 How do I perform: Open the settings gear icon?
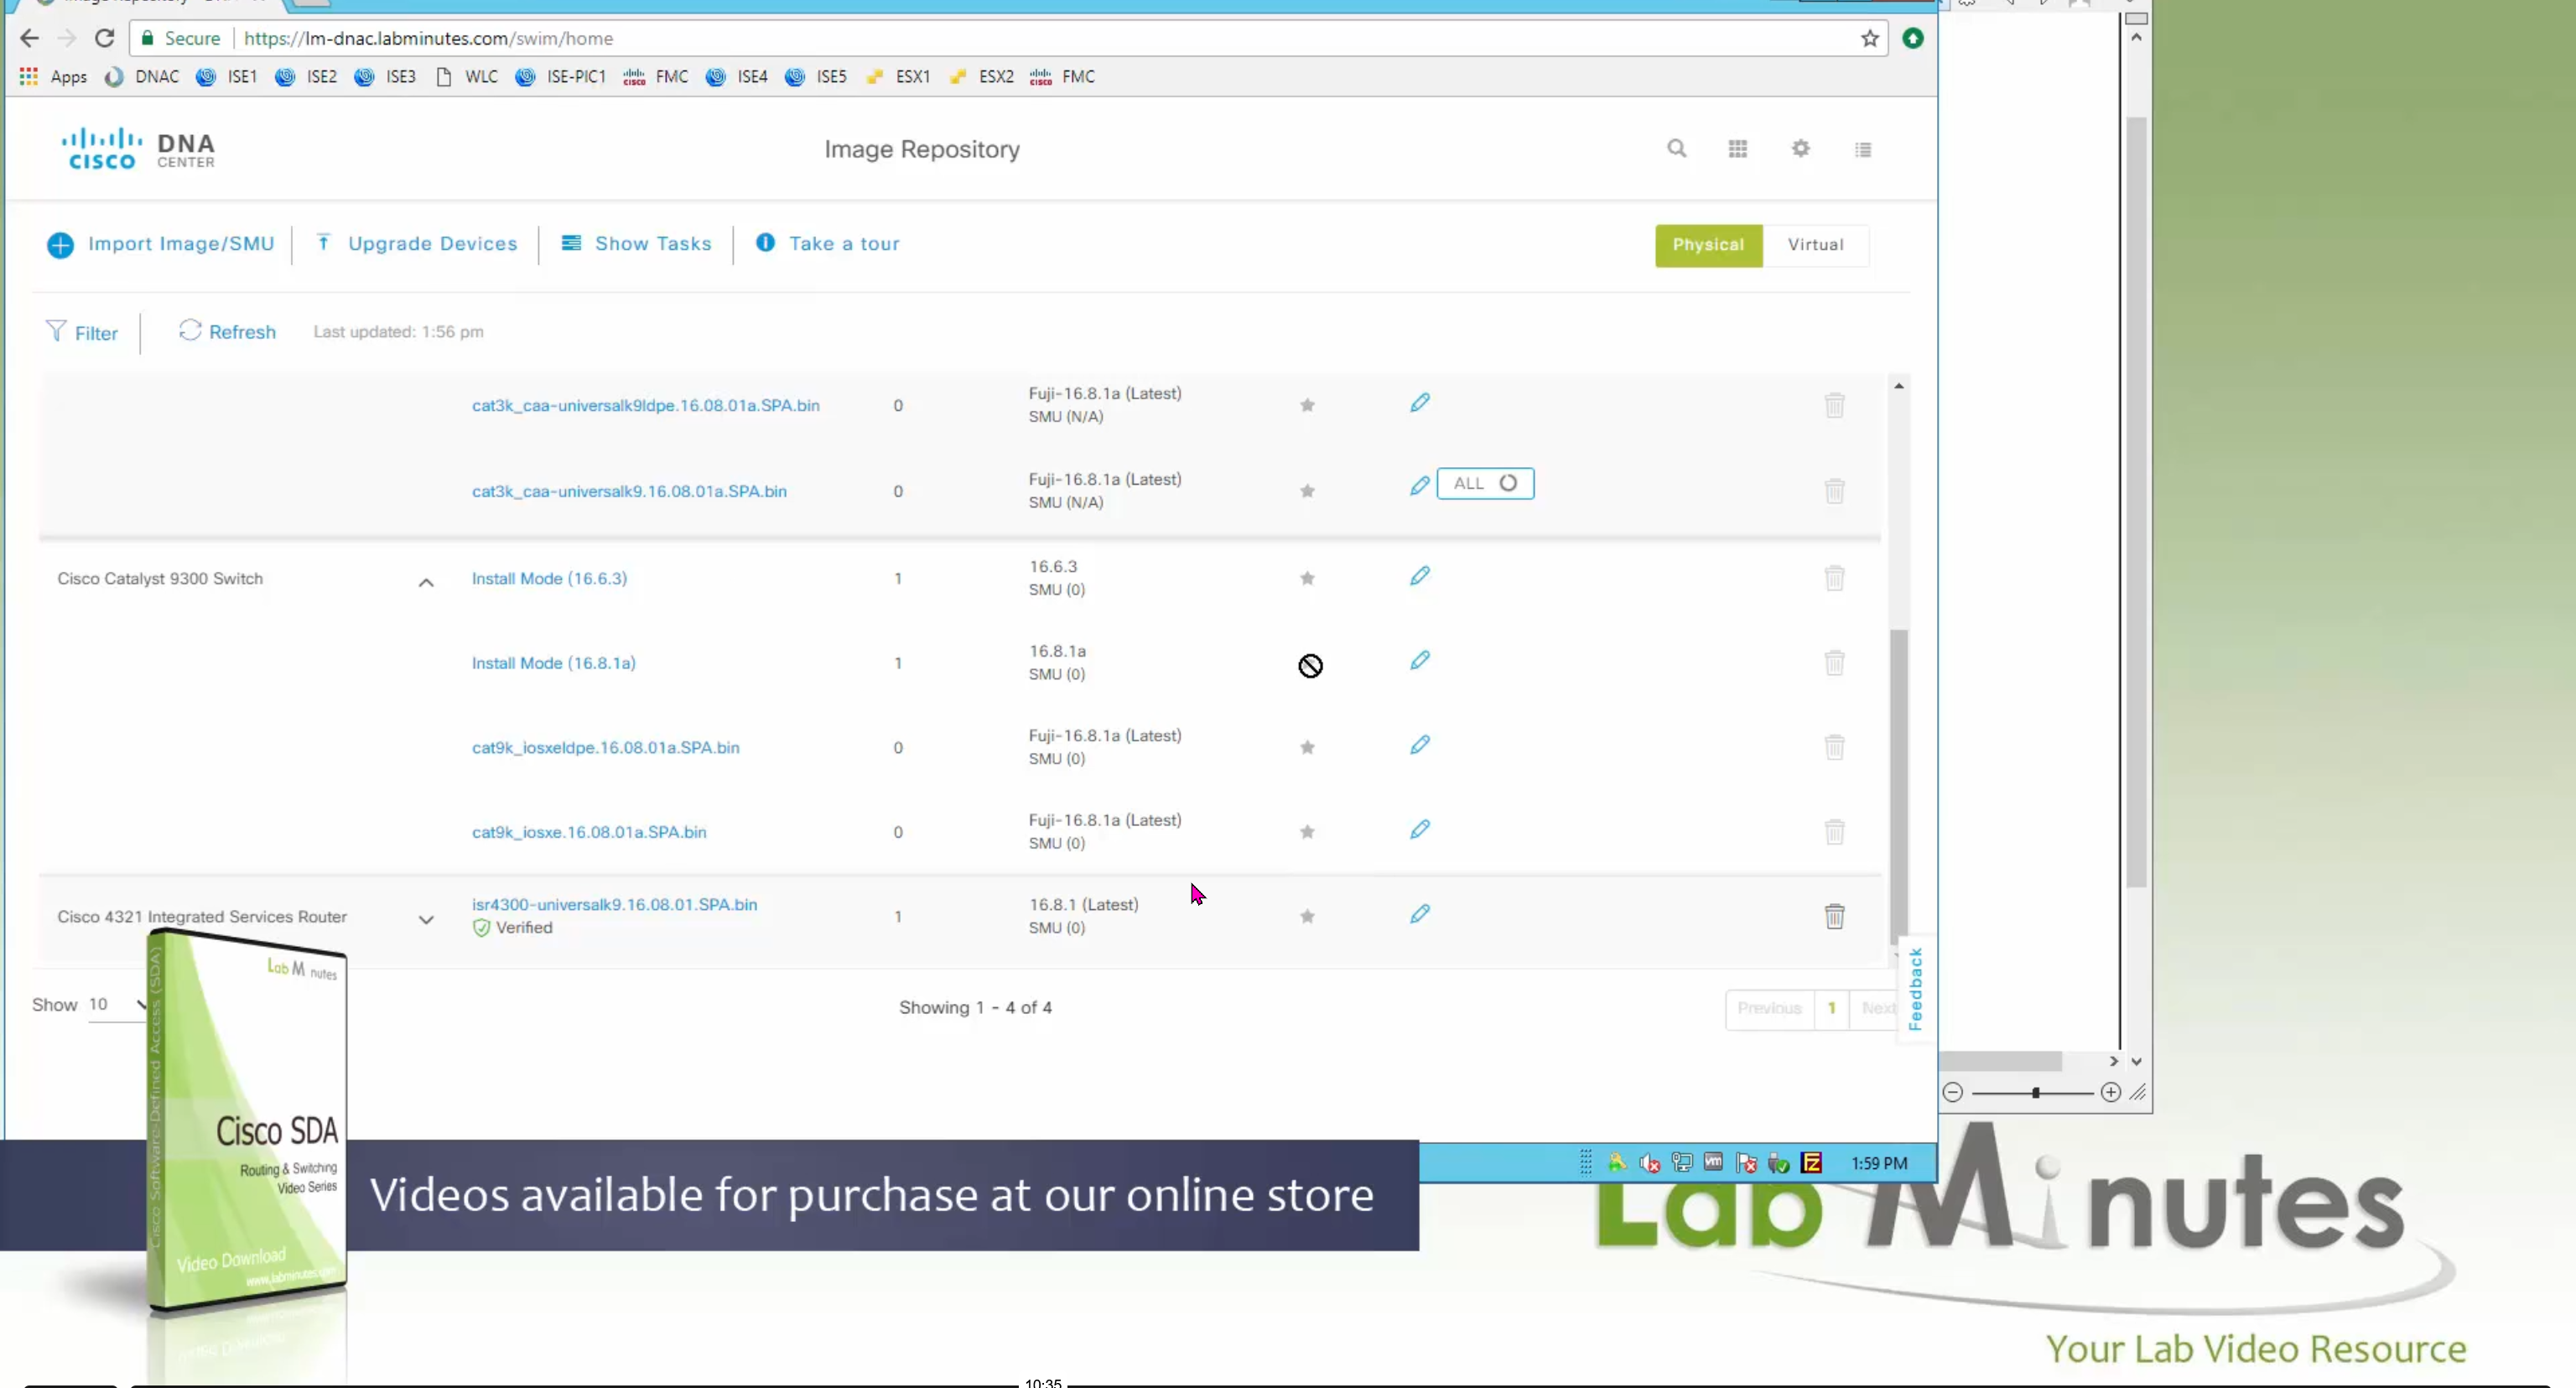click(1800, 149)
